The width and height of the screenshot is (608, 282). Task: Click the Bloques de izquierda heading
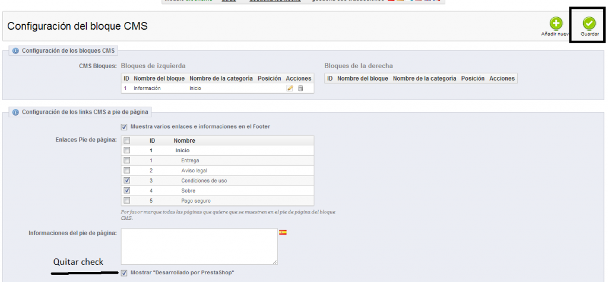tap(153, 66)
